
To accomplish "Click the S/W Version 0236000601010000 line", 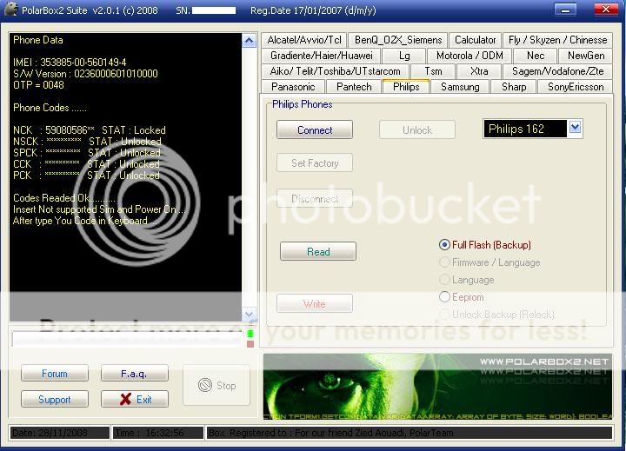I will tap(85, 74).
